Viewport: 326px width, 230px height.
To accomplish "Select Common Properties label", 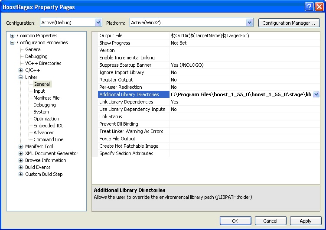I will [37, 36].
